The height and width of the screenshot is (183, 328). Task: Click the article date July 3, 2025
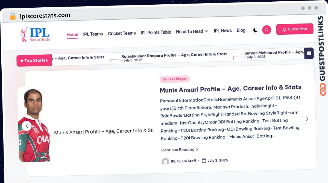click(x=218, y=160)
